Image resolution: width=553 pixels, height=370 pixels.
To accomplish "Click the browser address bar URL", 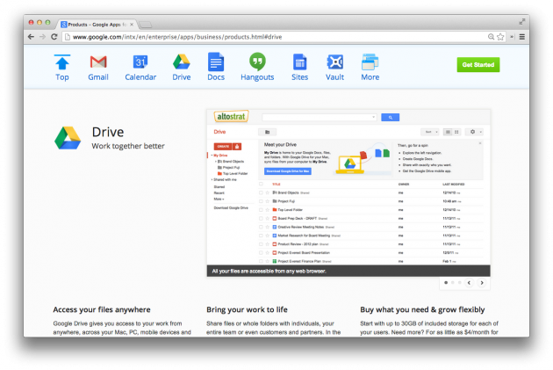I will click(177, 37).
